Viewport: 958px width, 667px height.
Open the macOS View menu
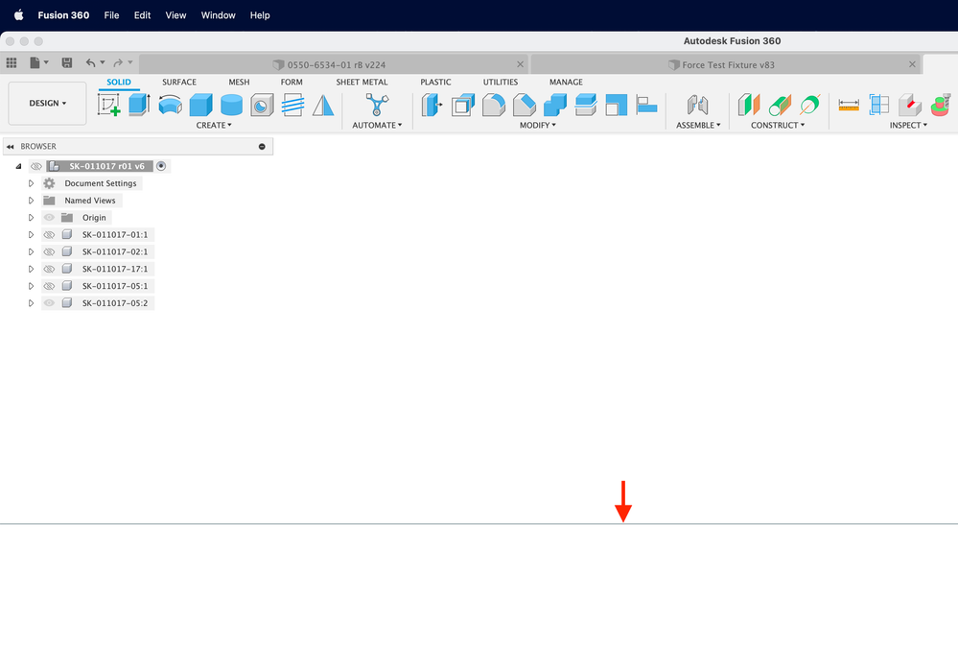pos(175,15)
